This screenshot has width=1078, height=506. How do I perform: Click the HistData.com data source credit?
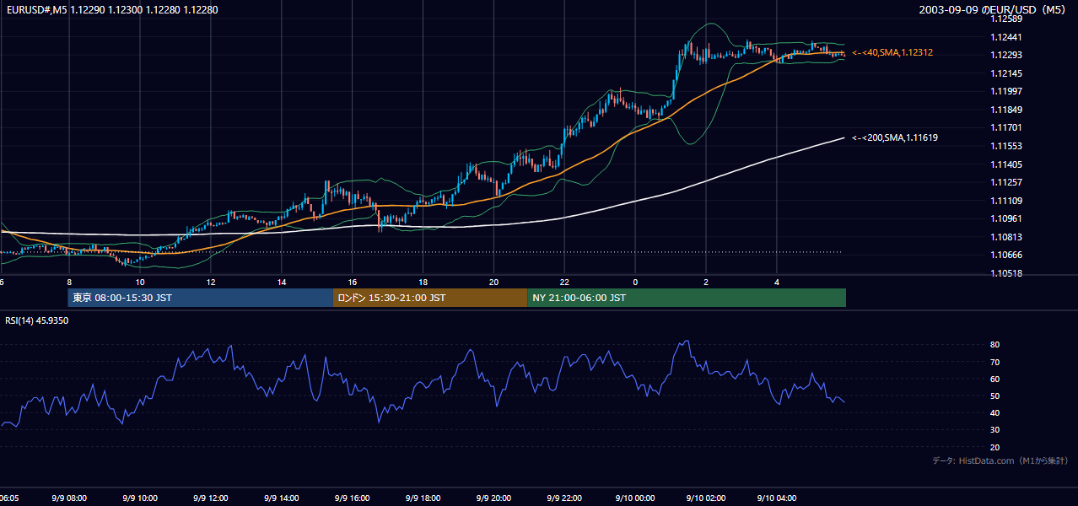click(x=1000, y=460)
